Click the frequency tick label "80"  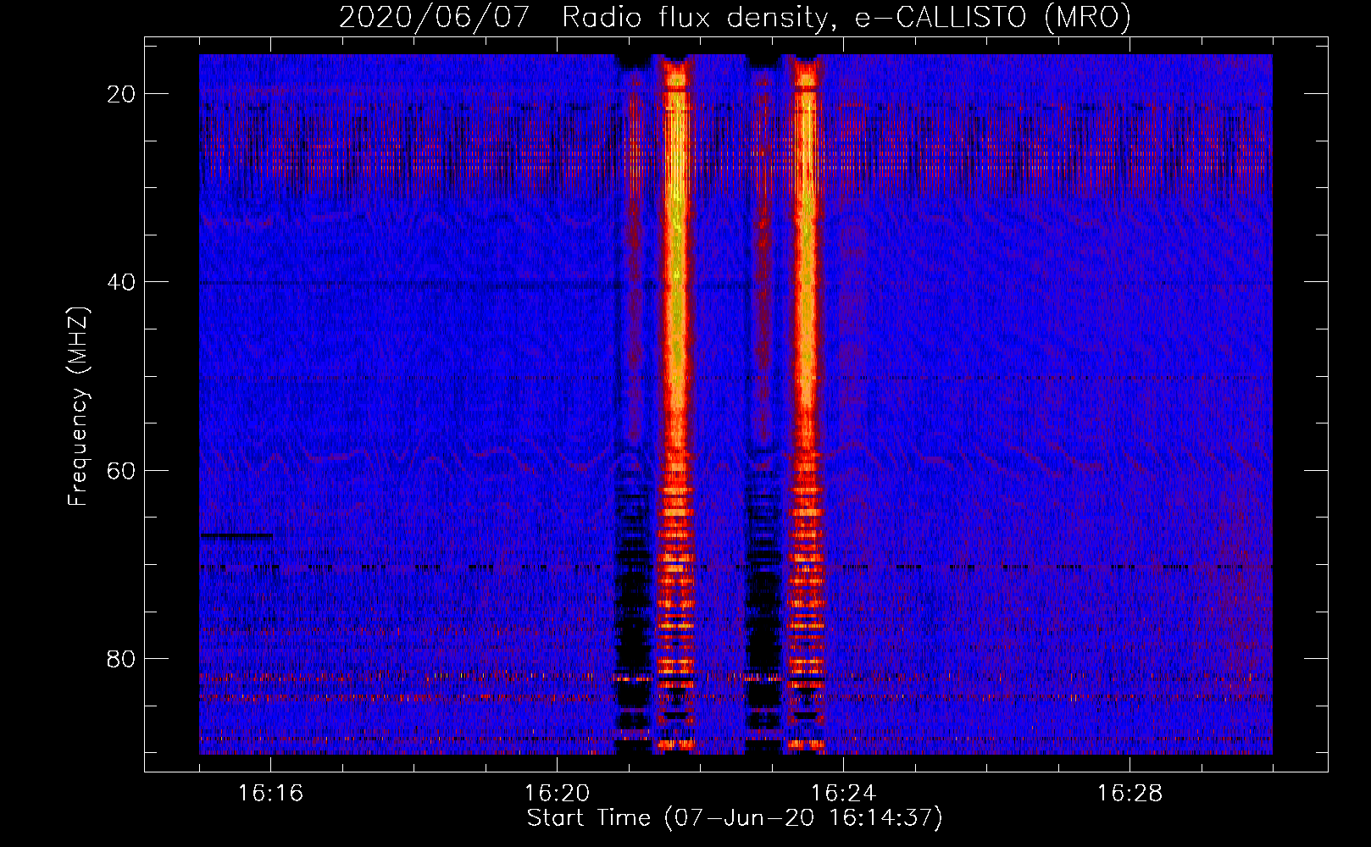[122, 658]
